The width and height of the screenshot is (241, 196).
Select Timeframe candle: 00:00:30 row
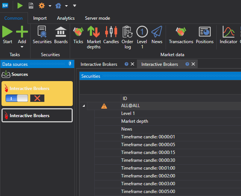(168, 160)
